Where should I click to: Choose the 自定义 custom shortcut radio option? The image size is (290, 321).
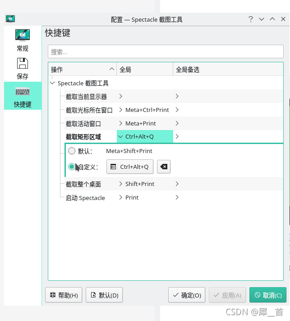[72, 167]
